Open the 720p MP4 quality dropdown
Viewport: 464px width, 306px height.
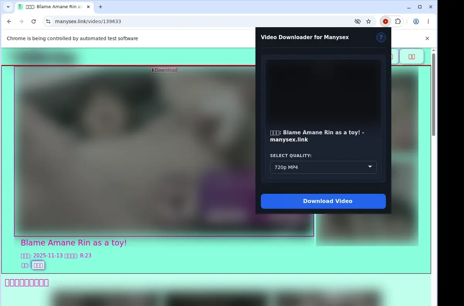pos(323,167)
